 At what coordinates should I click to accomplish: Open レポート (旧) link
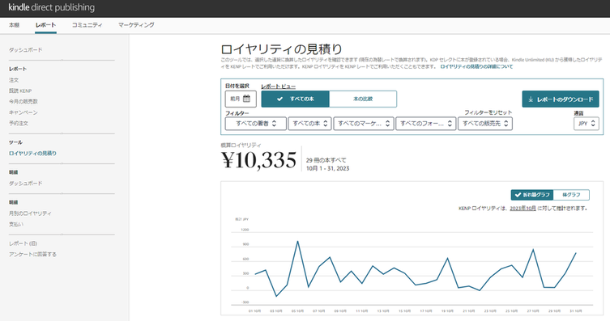[x=23, y=243]
